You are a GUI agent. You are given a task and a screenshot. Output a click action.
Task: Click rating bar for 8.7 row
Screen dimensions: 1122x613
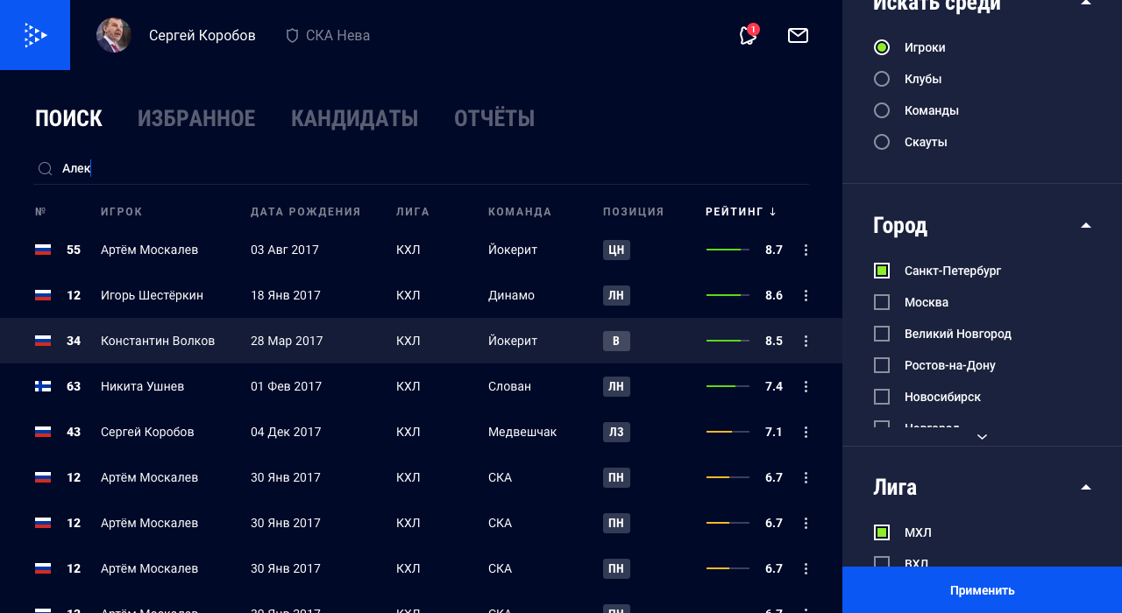[x=728, y=250]
